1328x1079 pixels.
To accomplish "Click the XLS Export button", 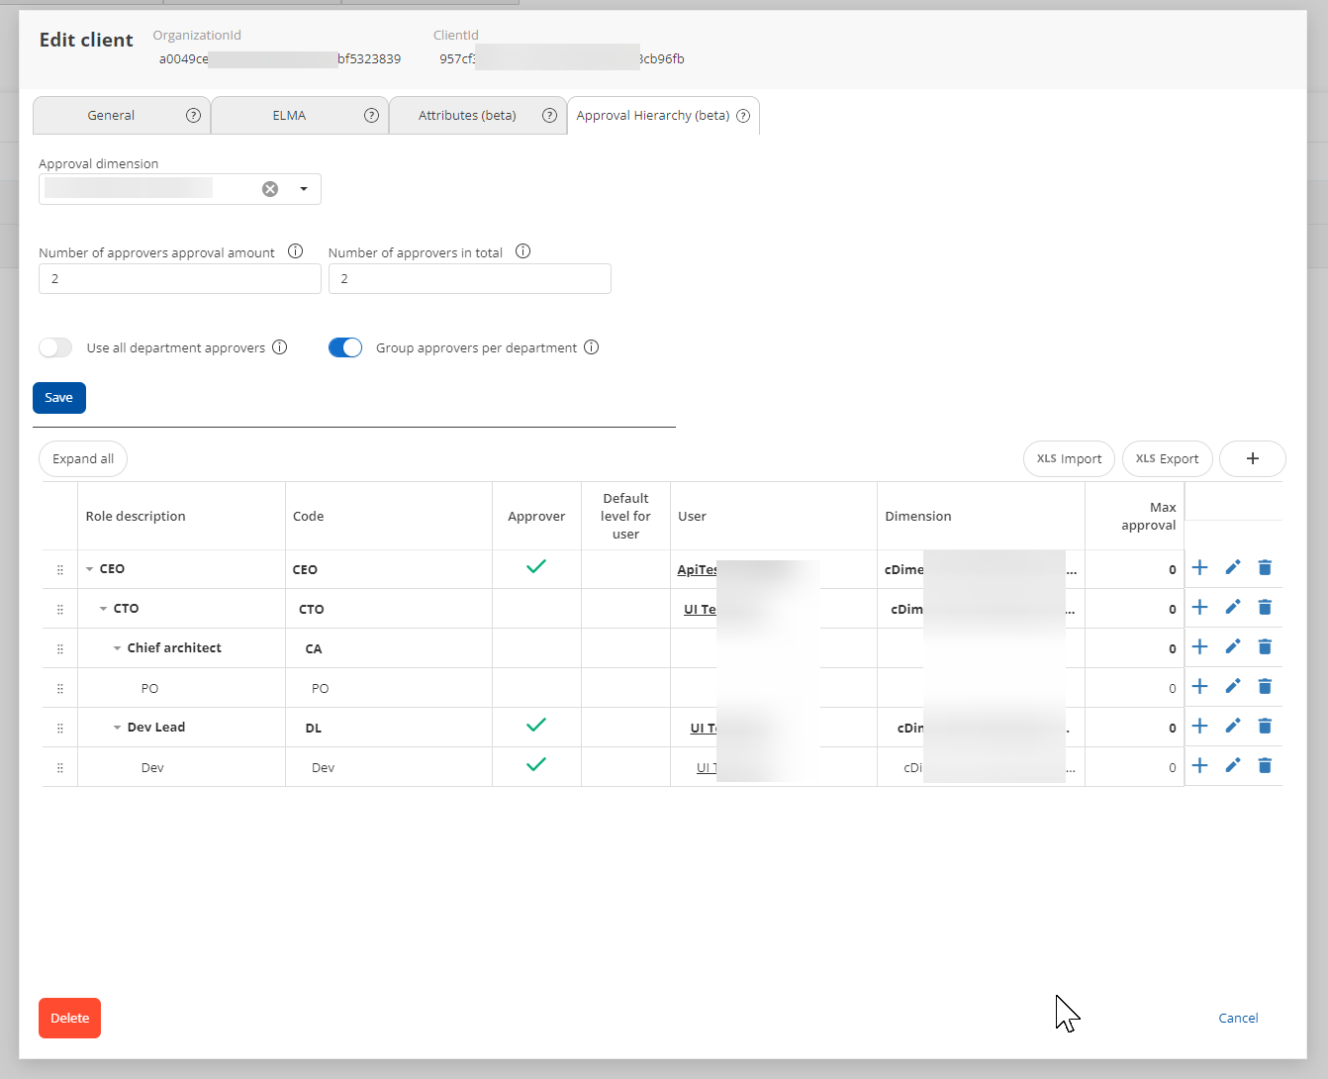I will pos(1167,459).
